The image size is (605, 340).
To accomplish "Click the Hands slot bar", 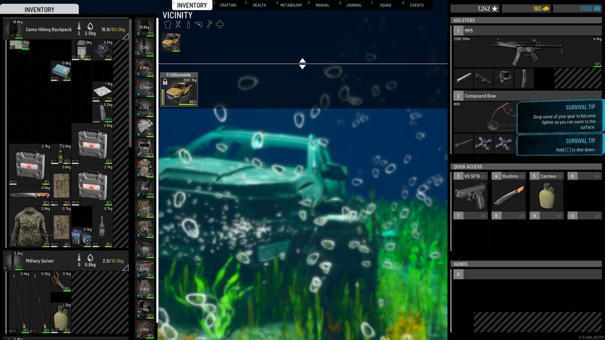I will click(527, 274).
